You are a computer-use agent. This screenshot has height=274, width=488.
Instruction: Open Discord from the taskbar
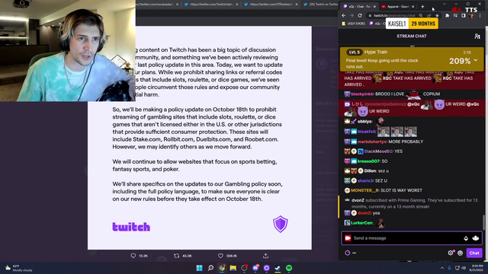pyautogui.click(x=255, y=268)
